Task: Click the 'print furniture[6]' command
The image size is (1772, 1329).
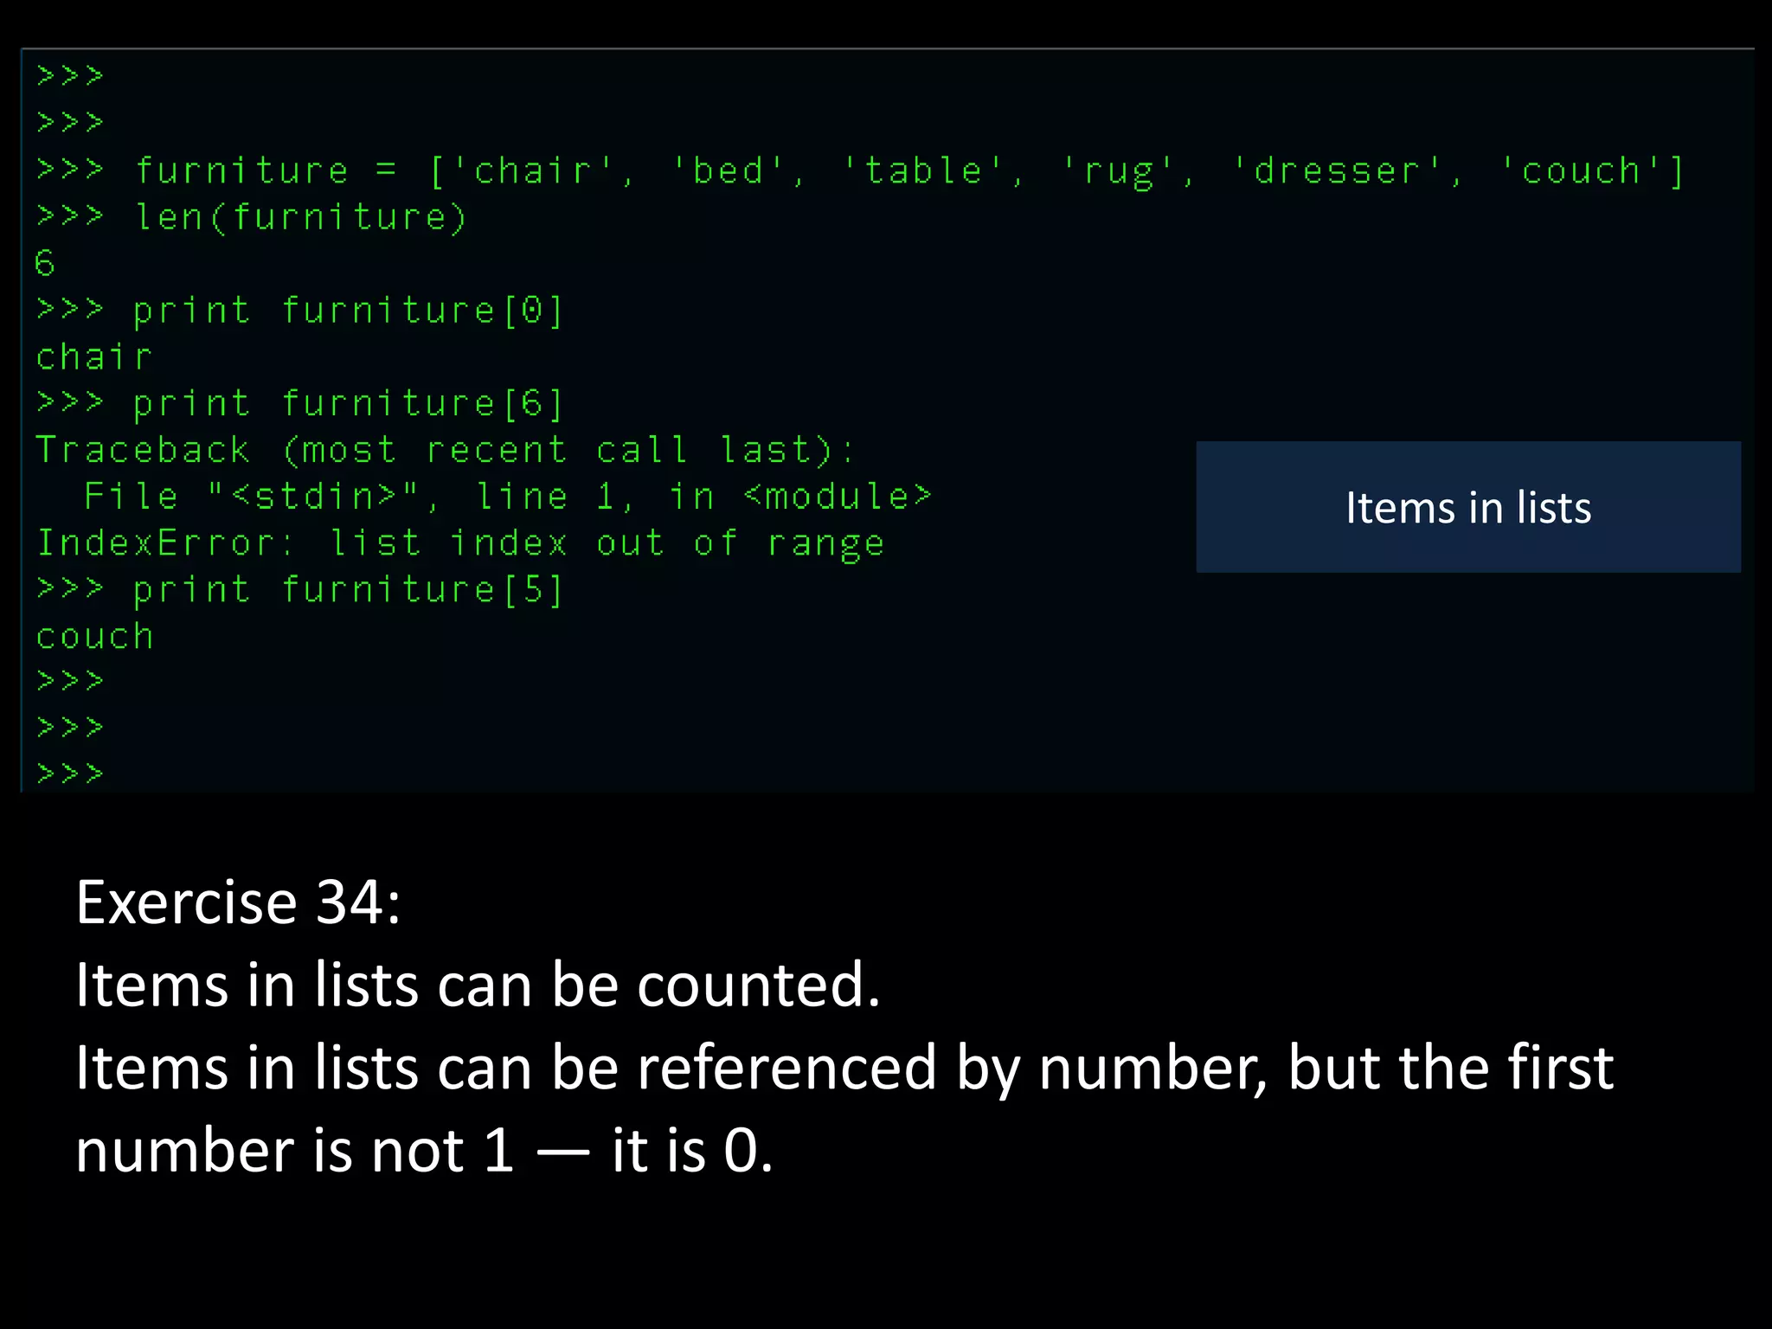Action: tap(346, 404)
